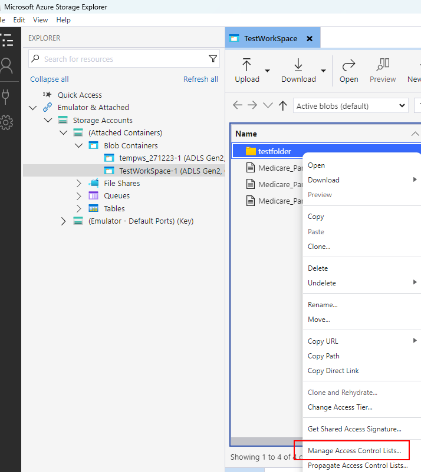Open the Edit menu

[x=19, y=20]
